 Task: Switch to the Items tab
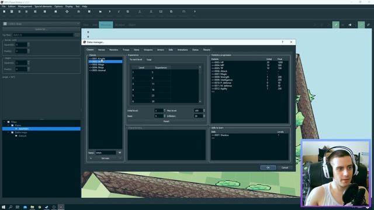136,50
